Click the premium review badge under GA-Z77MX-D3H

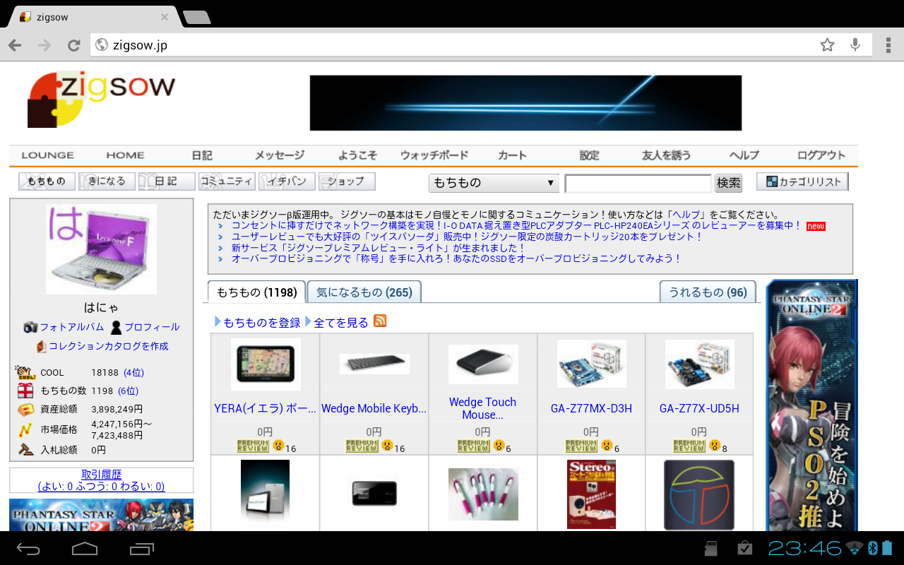pyautogui.click(x=581, y=446)
